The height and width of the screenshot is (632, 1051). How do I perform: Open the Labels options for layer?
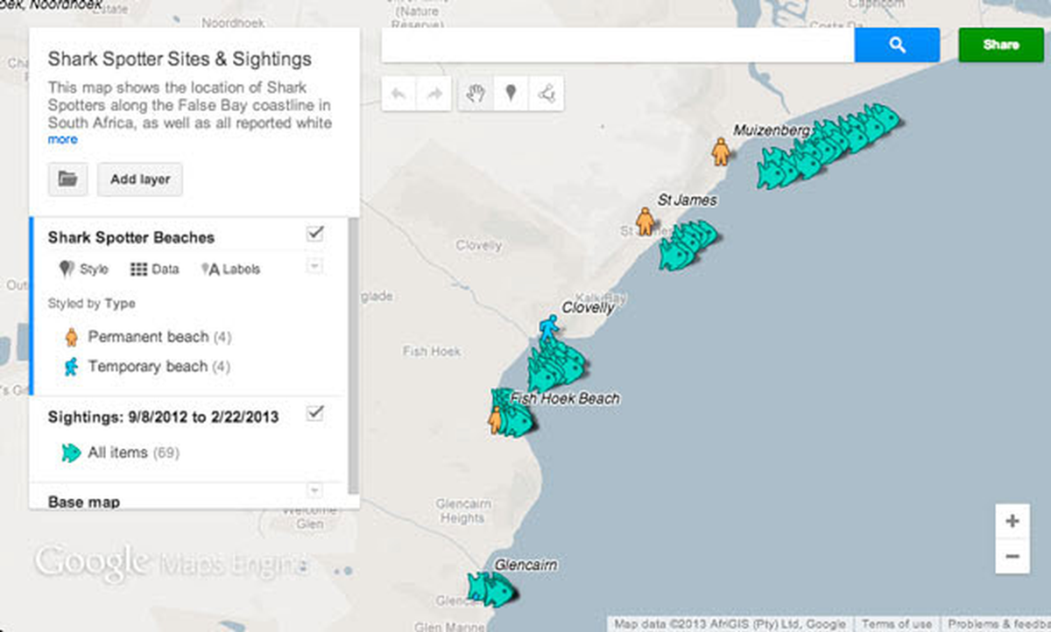[x=230, y=270]
